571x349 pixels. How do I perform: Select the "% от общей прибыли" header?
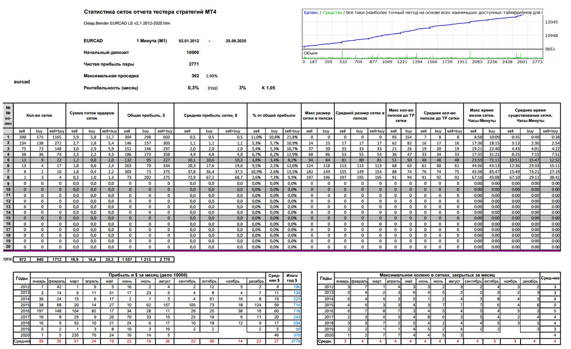tap(274, 115)
